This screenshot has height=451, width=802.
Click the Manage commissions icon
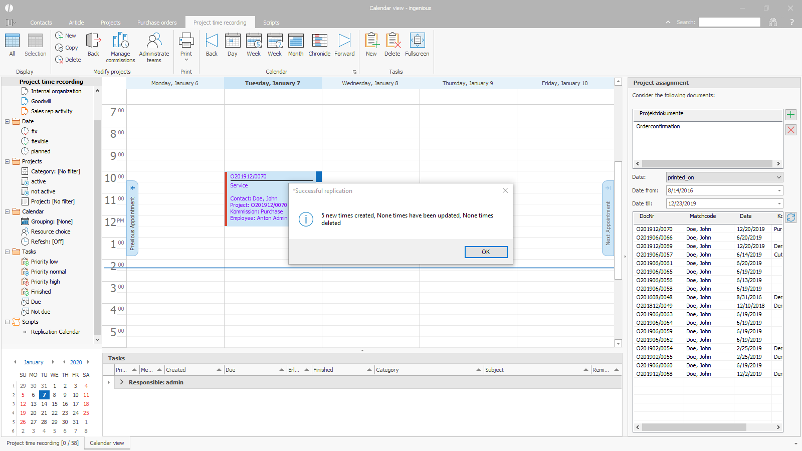[120, 41]
